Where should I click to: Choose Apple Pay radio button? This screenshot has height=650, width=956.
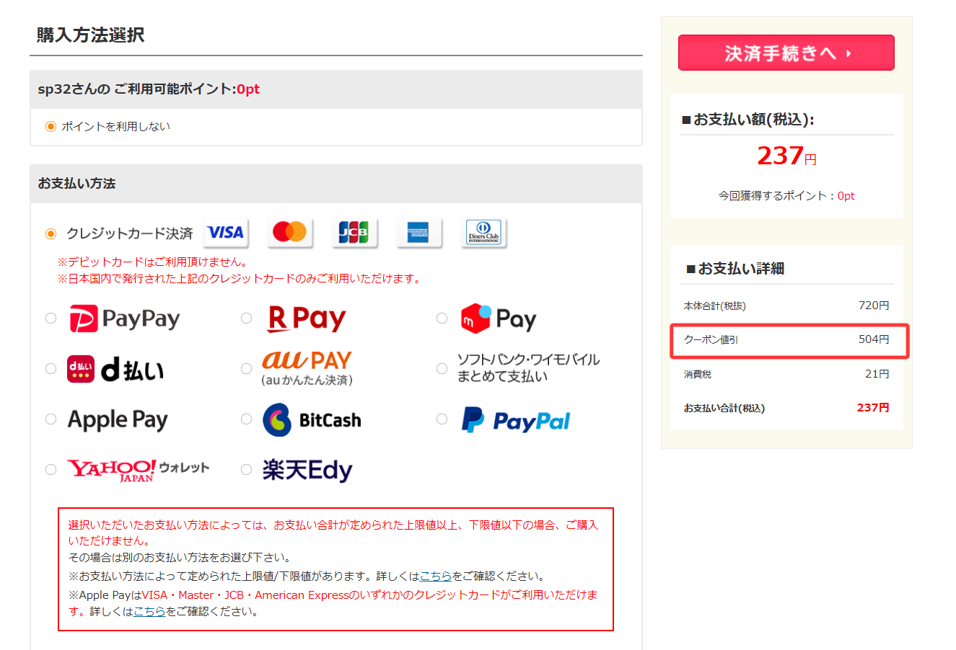(x=51, y=419)
